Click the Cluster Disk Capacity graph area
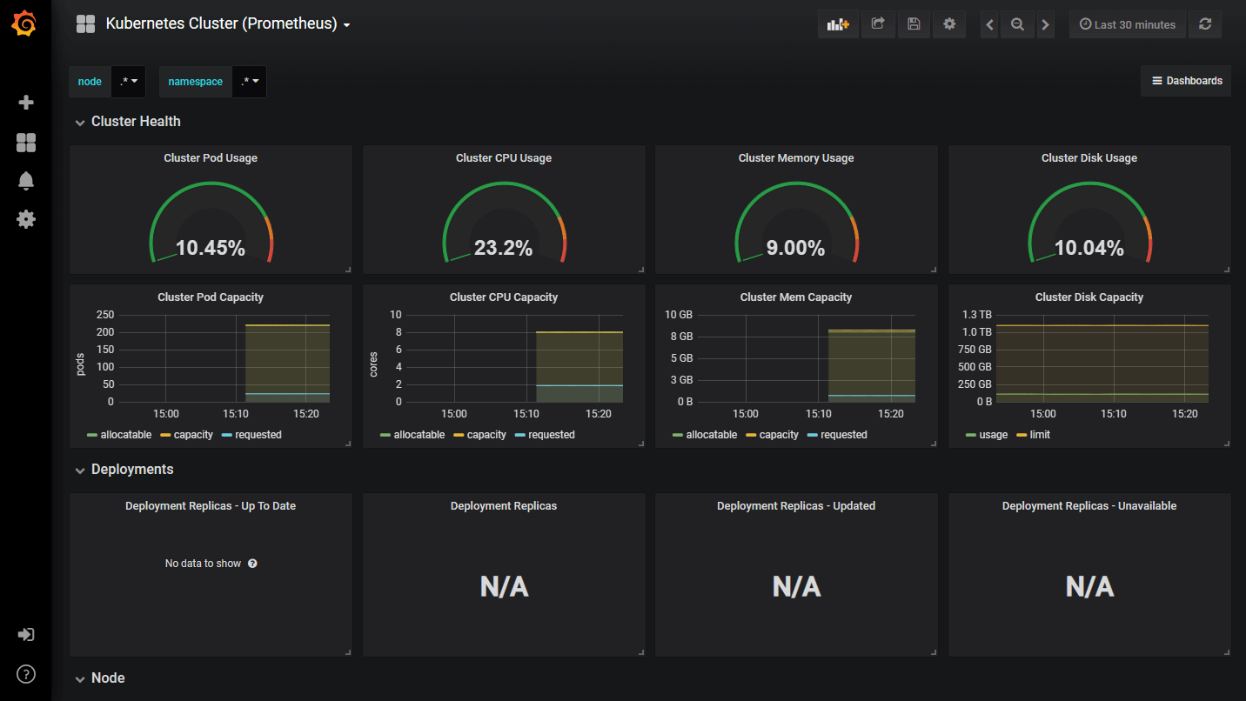Screen dimensions: 1246x701 [x=1102, y=358]
